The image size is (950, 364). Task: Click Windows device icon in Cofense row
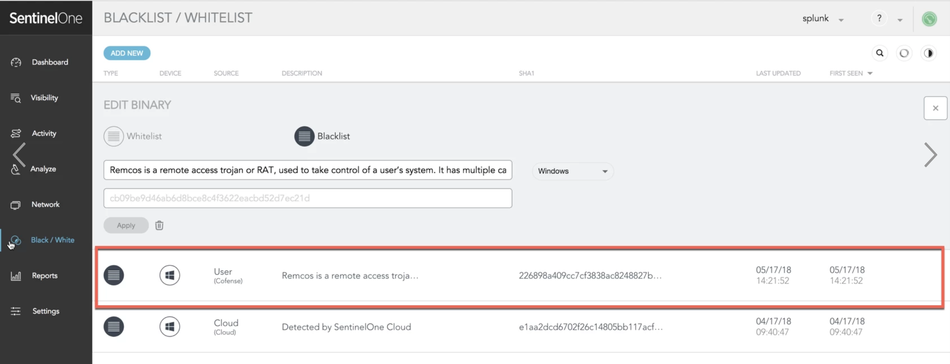(x=170, y=275)
